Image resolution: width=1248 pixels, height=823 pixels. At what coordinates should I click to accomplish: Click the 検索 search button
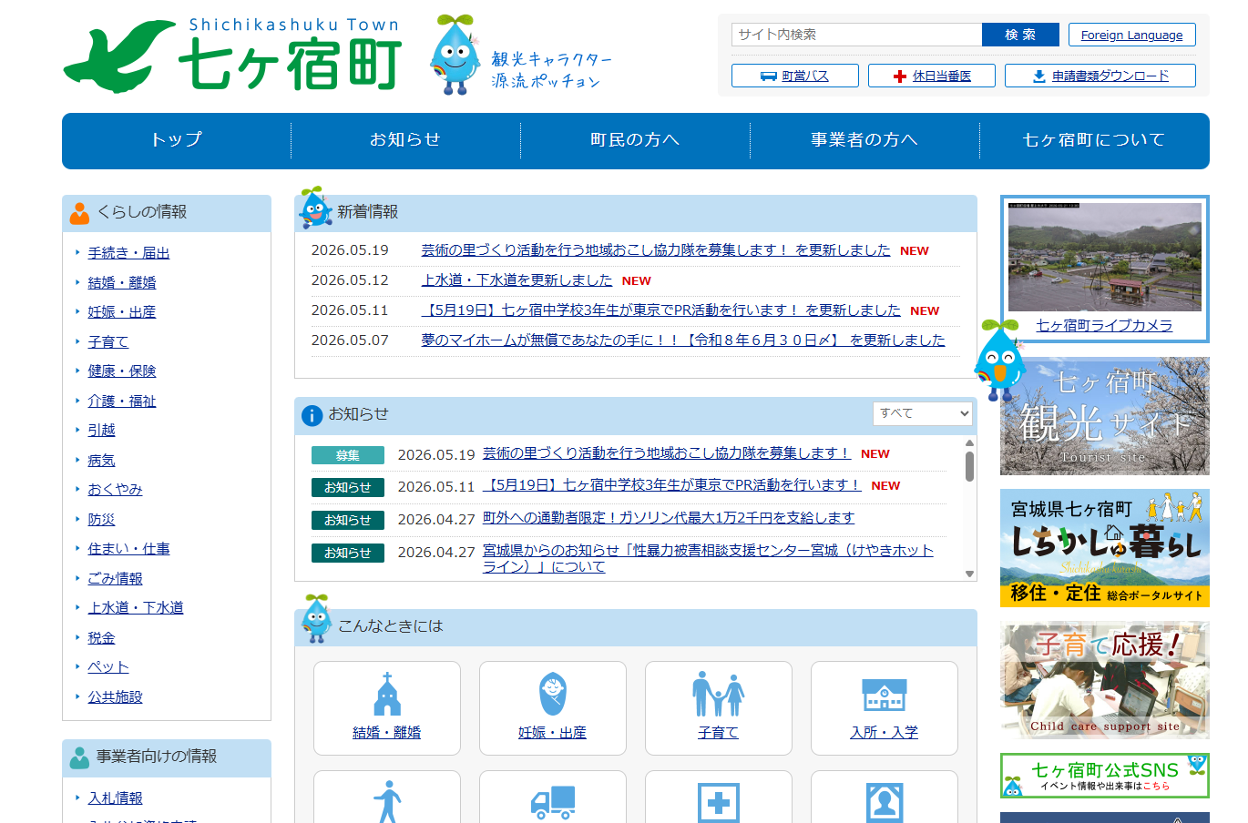coord(1020,35)
